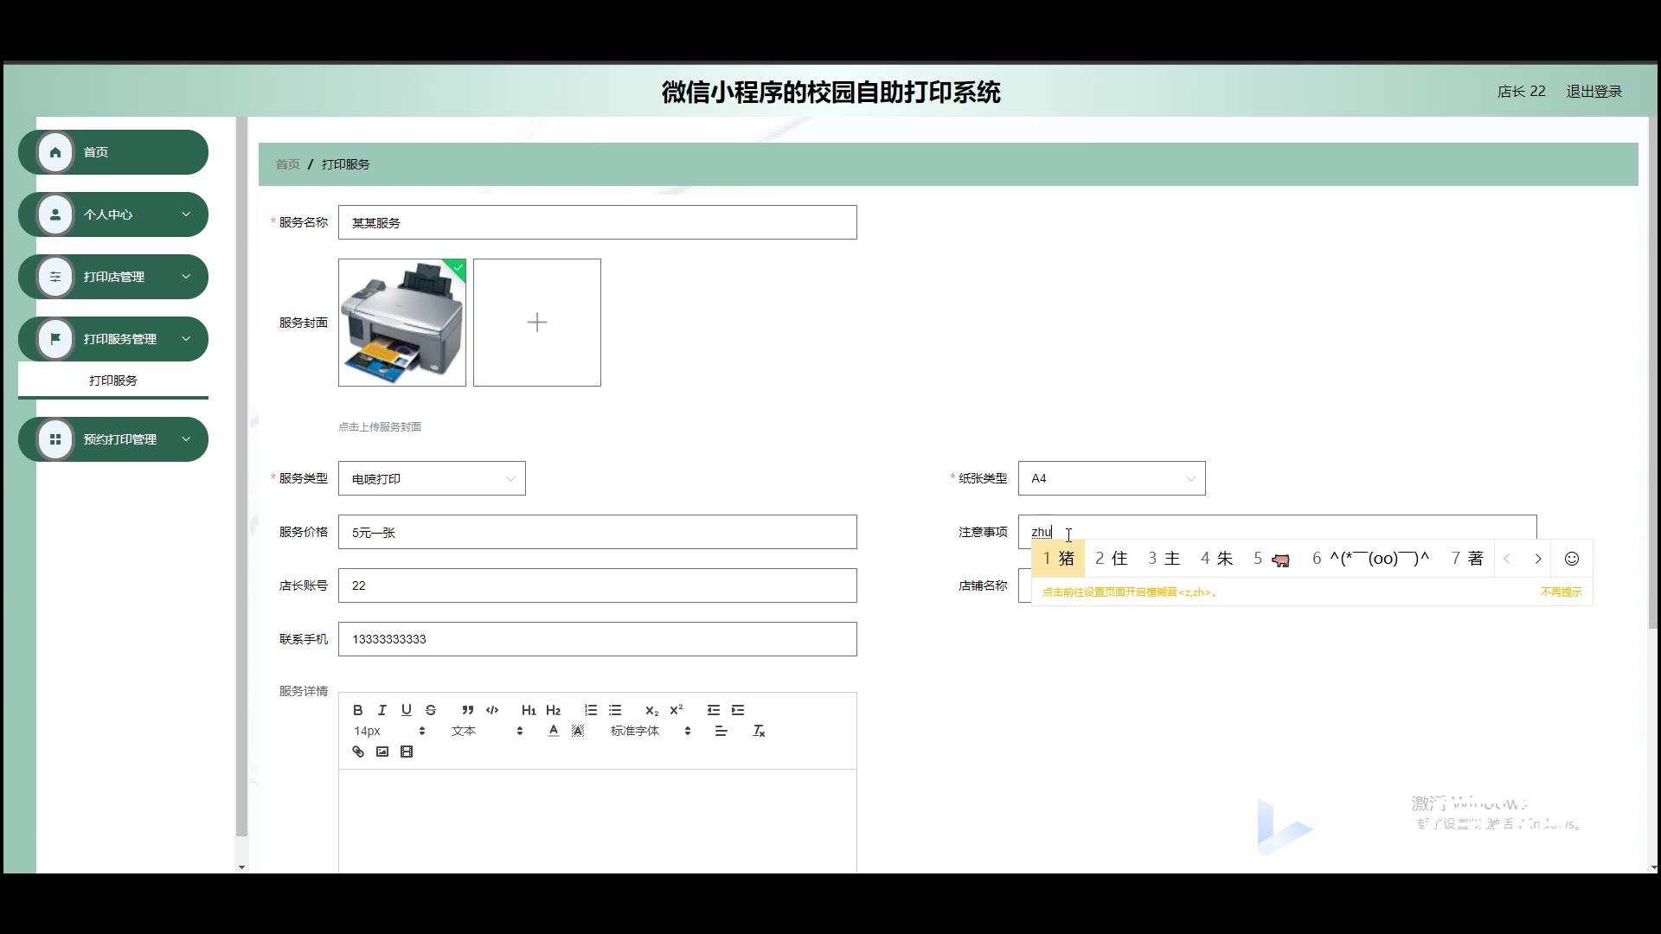Open the IME emoji smiley panel
The image size is (1661, 934).
tap(1572, 559)
